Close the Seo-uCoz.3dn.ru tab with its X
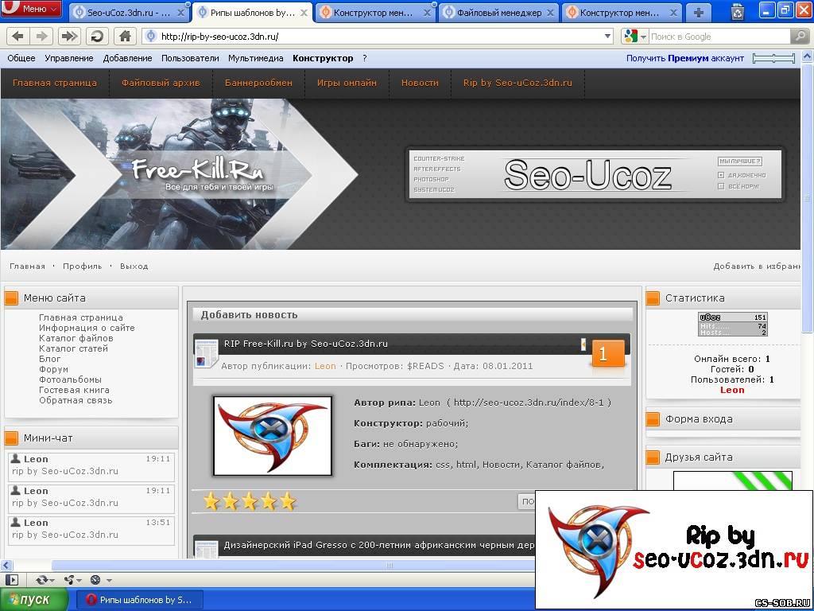The image size is (814, 611). click(x=181, y=13)
